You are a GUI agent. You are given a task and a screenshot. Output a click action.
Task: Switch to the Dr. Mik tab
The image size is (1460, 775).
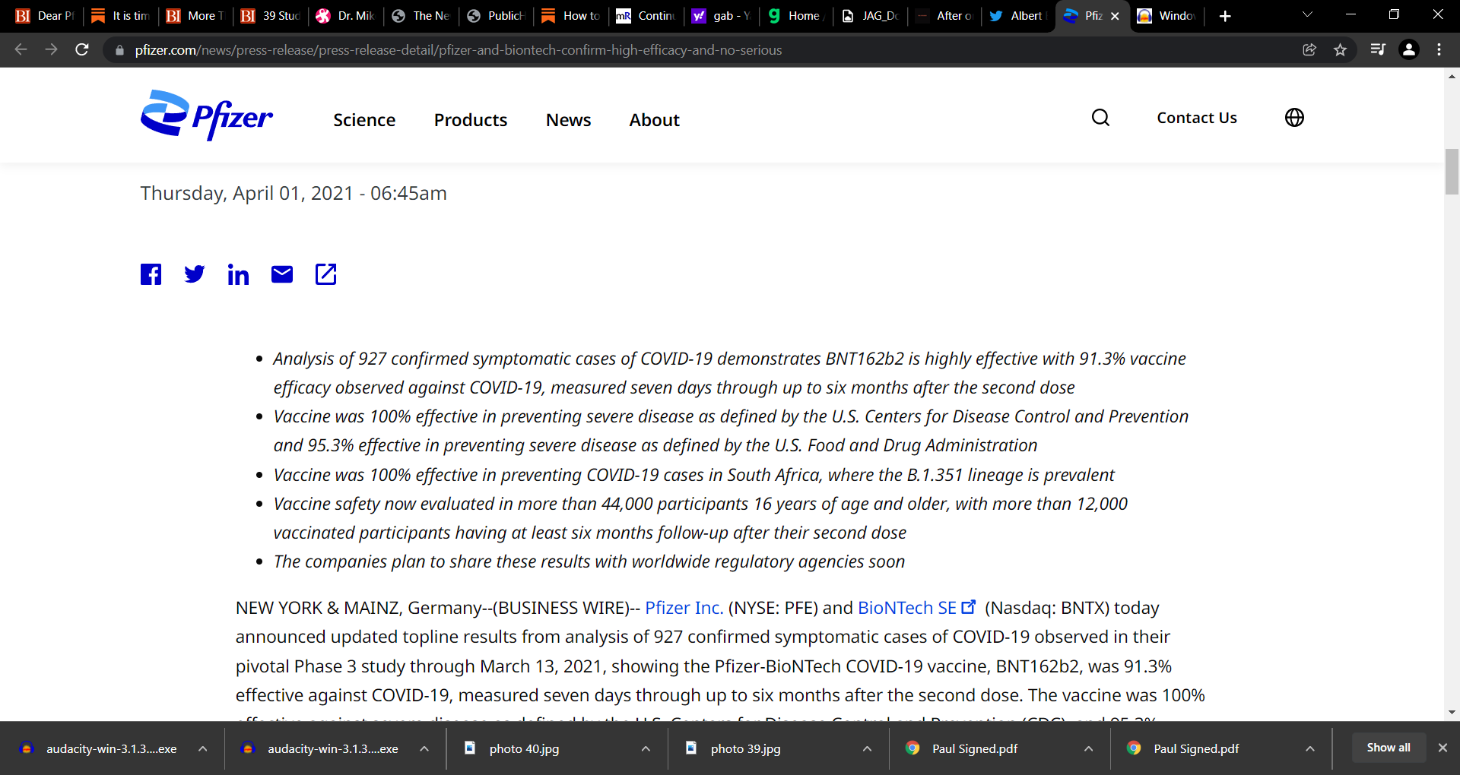tap(346, 16)
